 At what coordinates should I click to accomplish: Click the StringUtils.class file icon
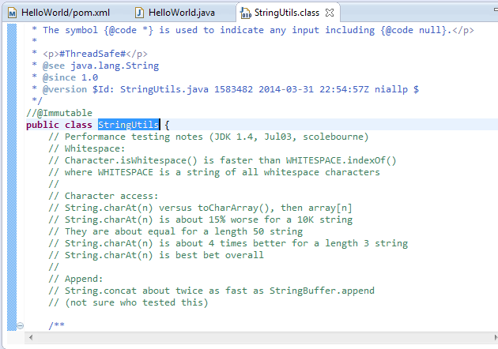coord(246,13)
